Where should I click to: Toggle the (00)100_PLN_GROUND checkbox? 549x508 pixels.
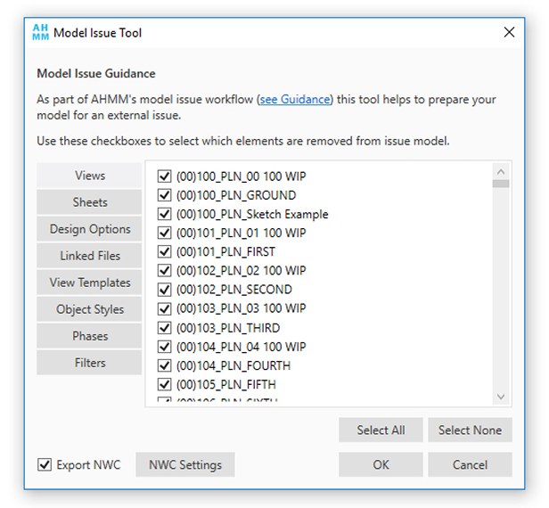pos(164,195)
